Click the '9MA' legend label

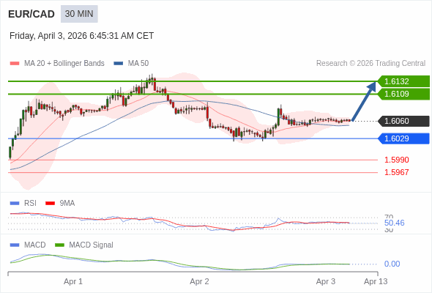pyautogui.click(x=67, y=204)
